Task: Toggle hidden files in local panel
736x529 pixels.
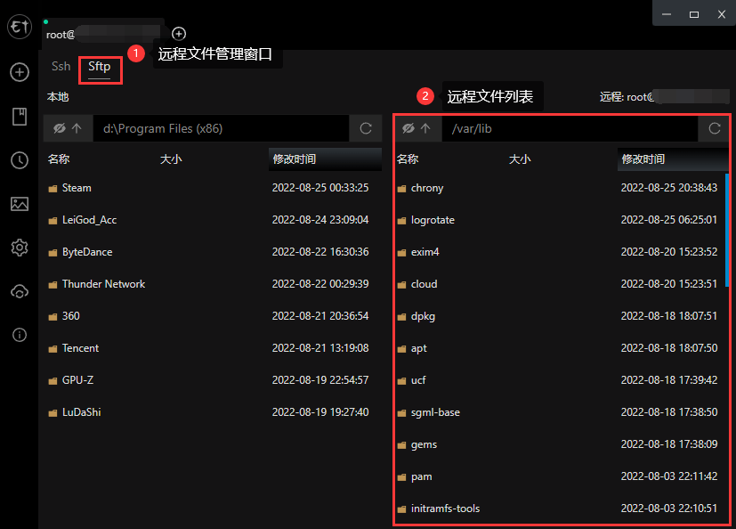Action: click(x=59, y=128)
